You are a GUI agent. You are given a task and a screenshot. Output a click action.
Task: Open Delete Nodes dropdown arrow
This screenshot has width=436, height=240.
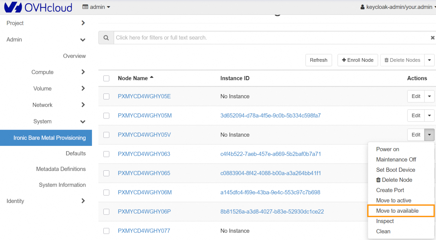pyautogui.click(x=429, y=60)
